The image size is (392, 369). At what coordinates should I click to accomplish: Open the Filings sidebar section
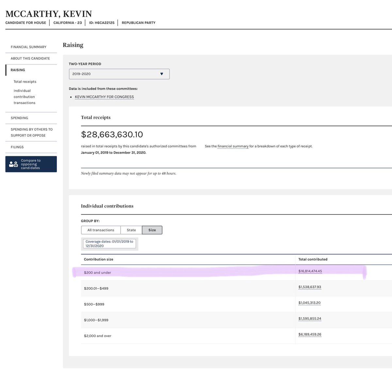[17, 147]
